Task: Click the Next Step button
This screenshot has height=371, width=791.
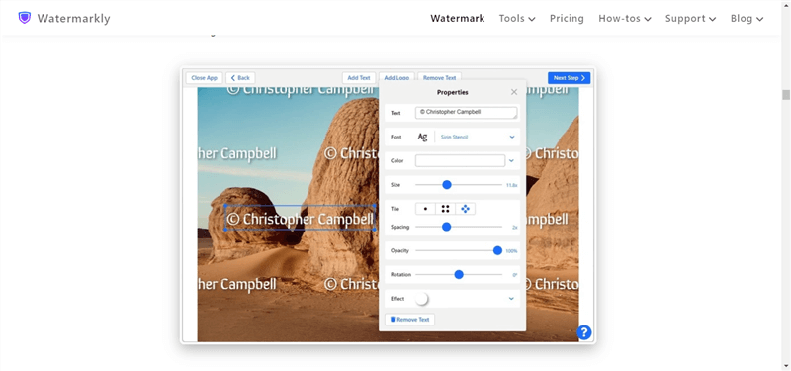Action: click(x=569, y=78)
